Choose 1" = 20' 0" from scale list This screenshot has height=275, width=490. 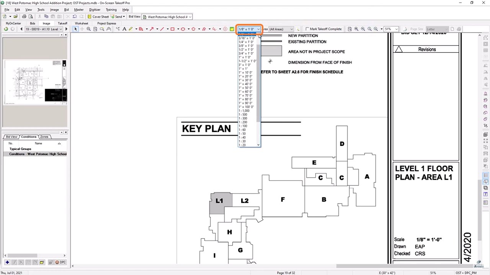pyautogui.click(x=245, y=76)
